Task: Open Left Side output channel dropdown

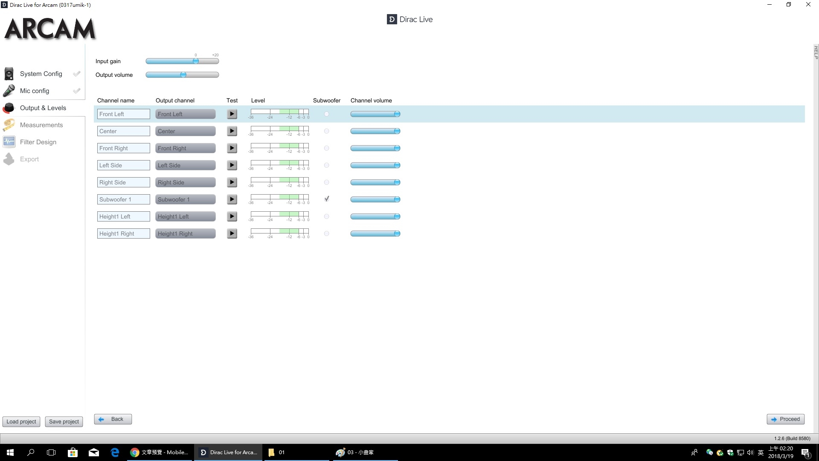Action: pos(185,165)
